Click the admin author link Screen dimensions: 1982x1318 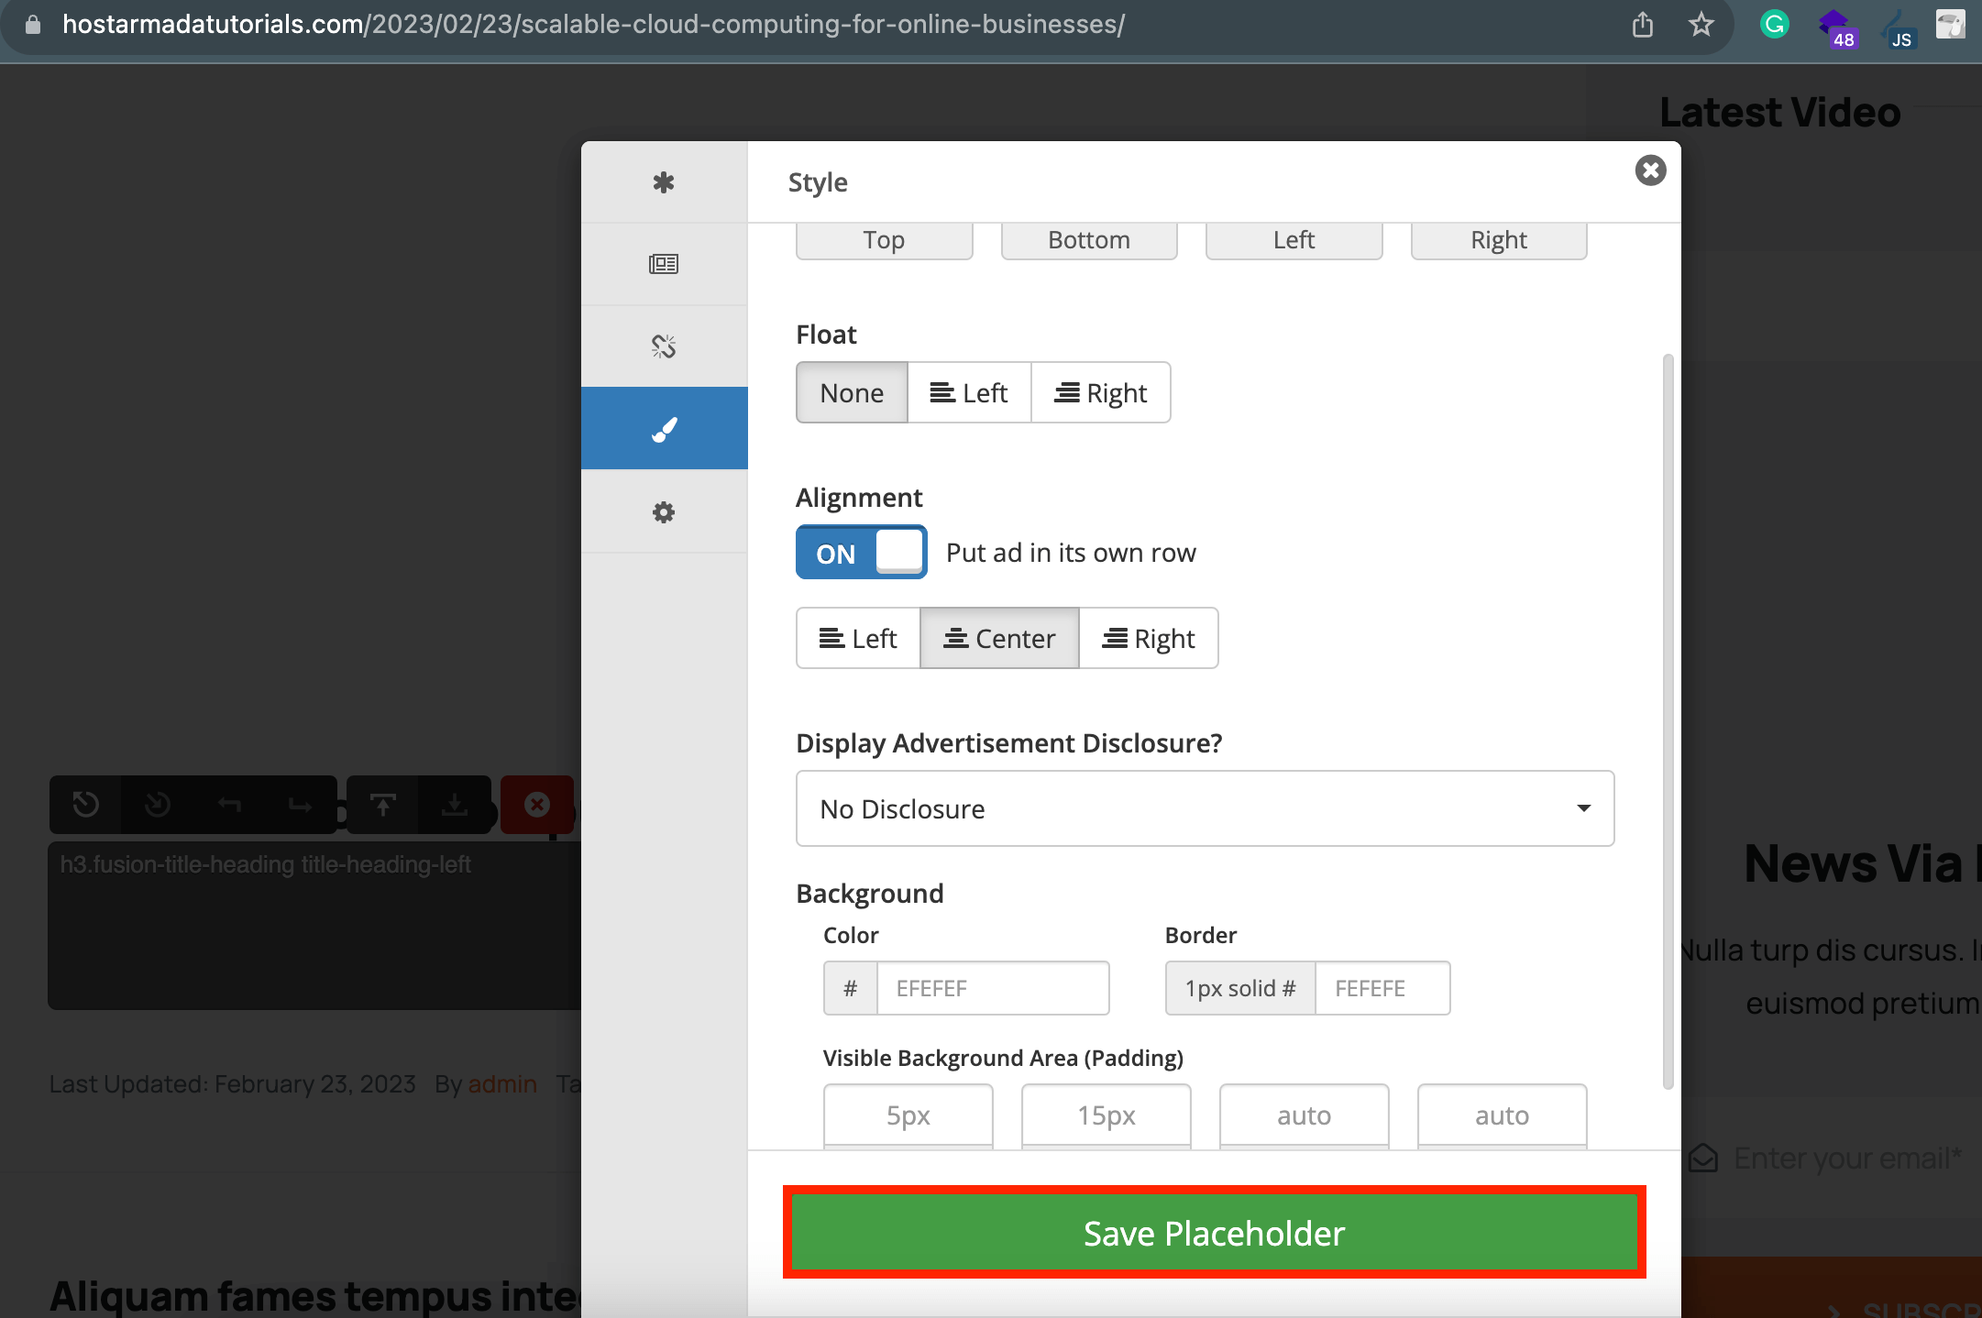click(502, 1083)
